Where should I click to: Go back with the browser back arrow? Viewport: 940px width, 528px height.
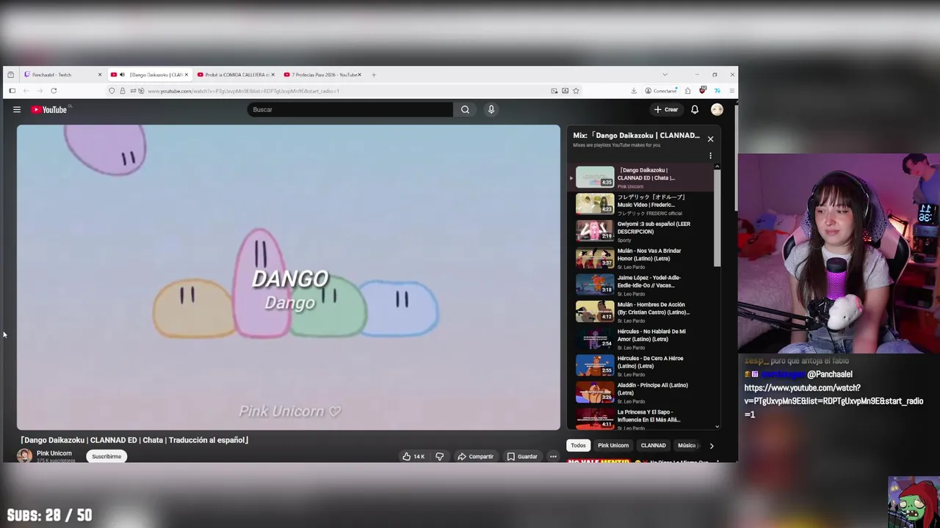pos(26,91)
